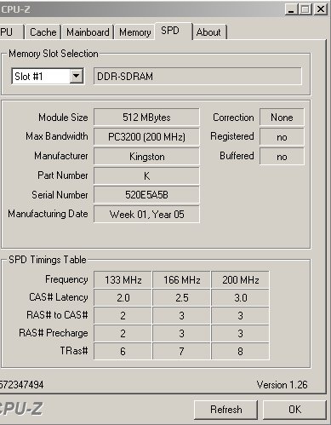Image resolution: width=331 pixels, height=425 pixels.
Task: Select the Module Size 512 MBytes field
Action: (146, 117)
